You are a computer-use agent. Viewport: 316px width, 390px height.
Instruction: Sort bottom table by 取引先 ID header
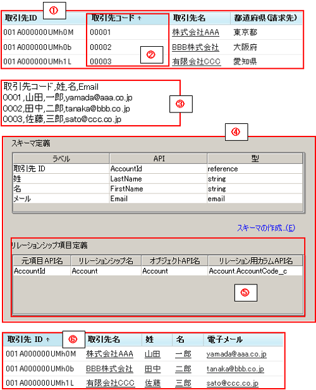[28, 339]
